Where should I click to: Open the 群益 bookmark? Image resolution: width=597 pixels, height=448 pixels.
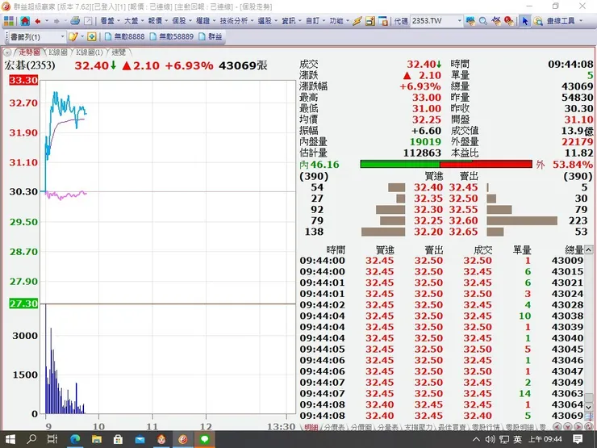pyautogui.click(x=211, y=36)
